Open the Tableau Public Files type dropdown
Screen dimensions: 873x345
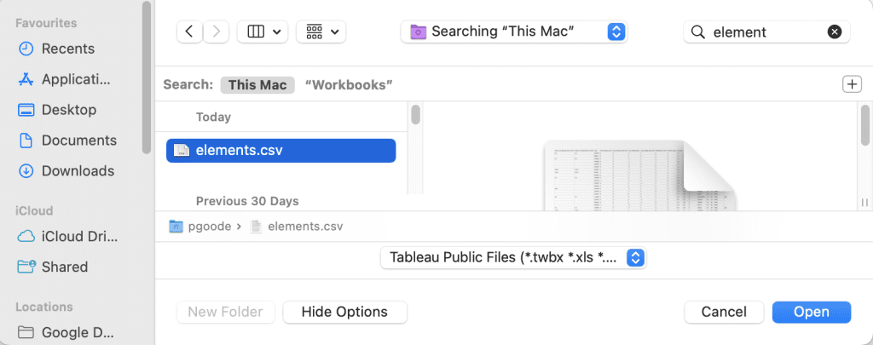coord(513,257)
